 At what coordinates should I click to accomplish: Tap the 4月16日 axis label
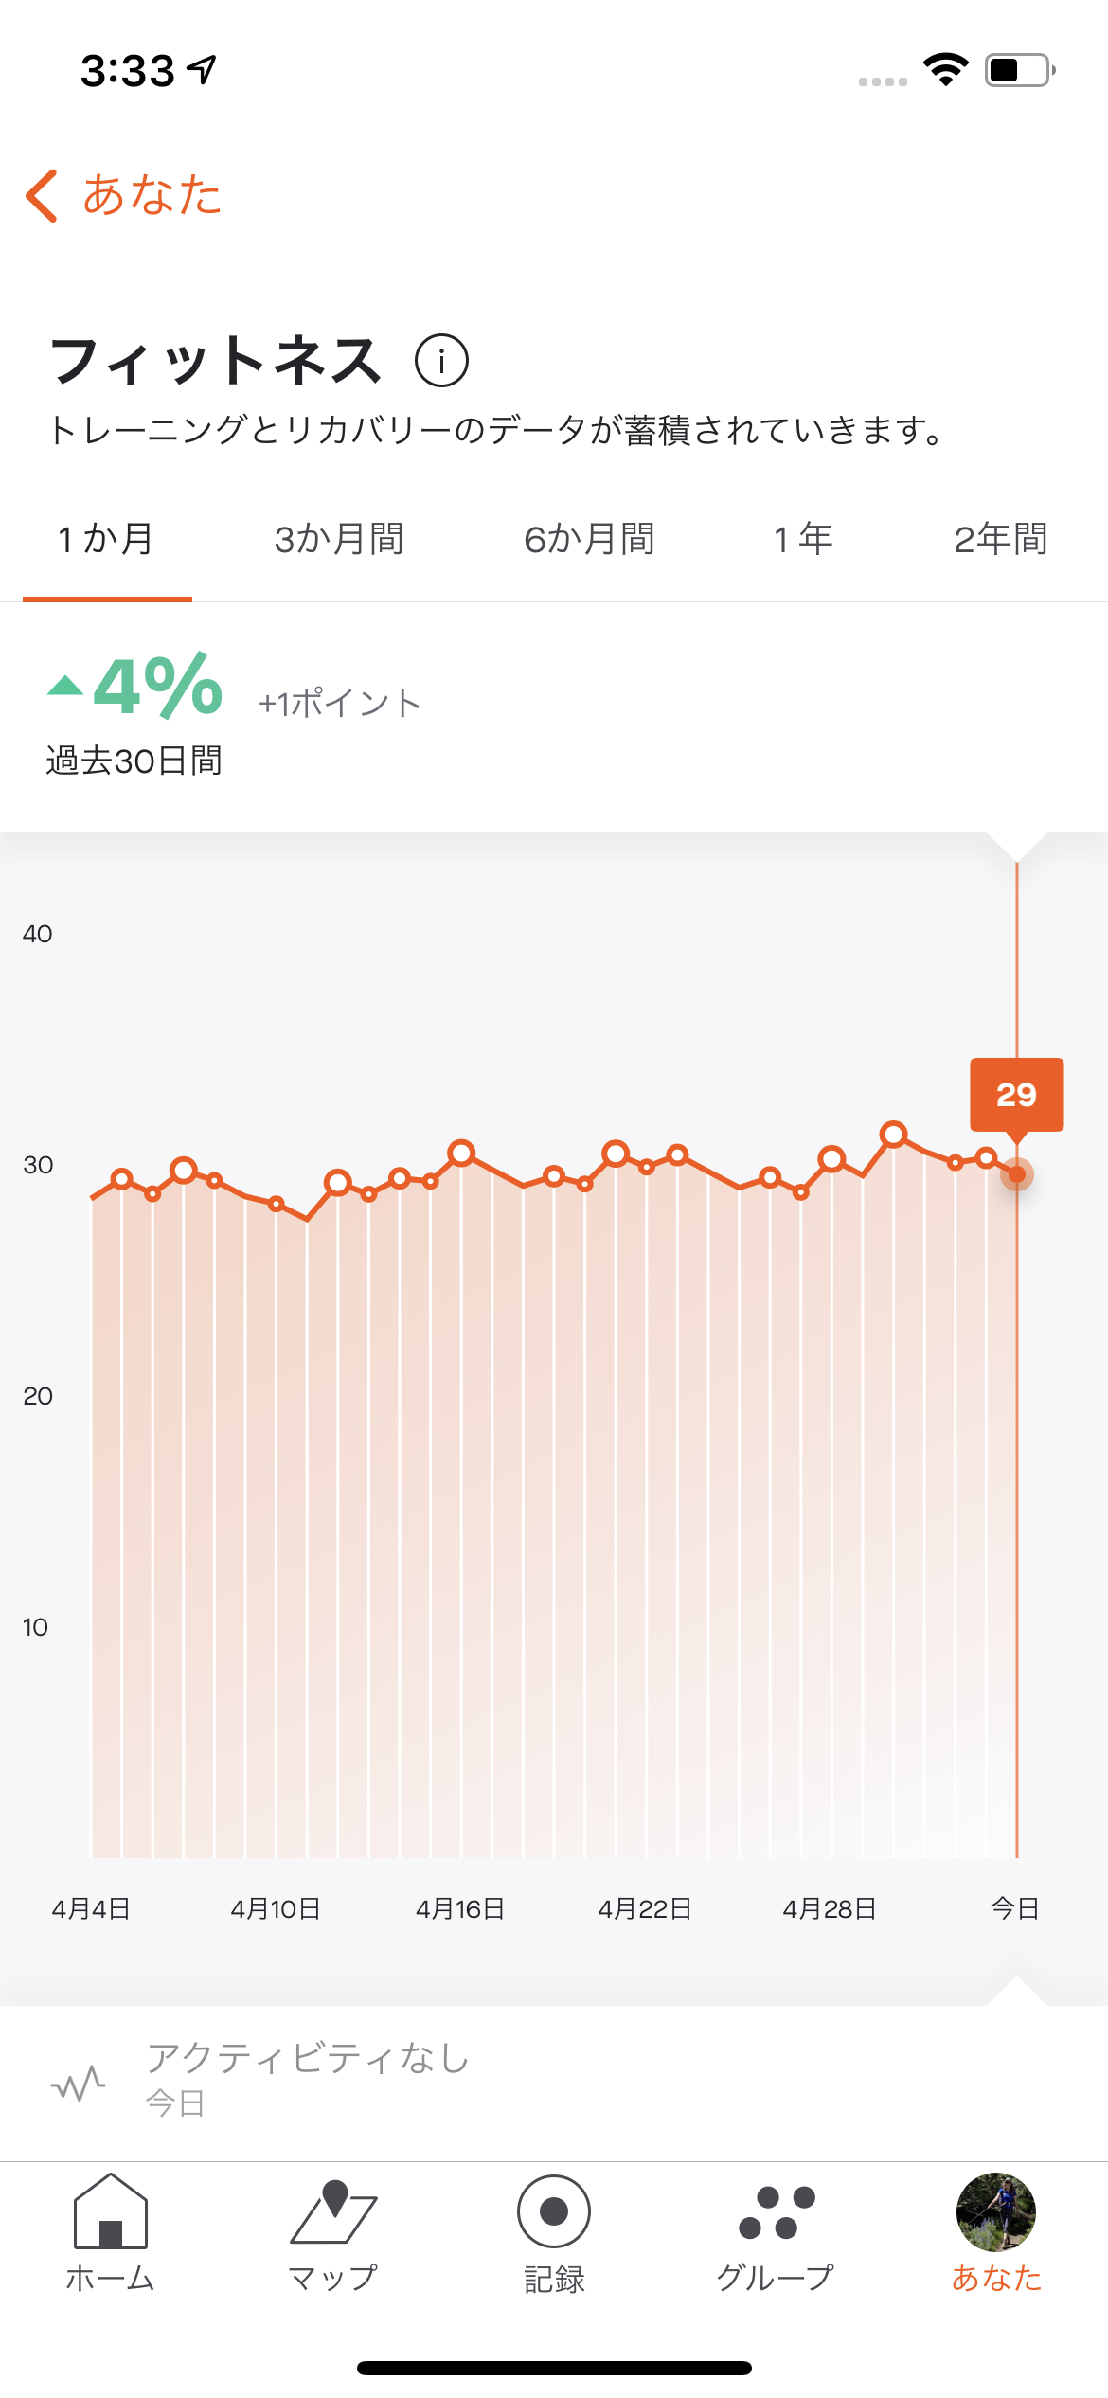pyautogui.click(x=461, y=1909)
